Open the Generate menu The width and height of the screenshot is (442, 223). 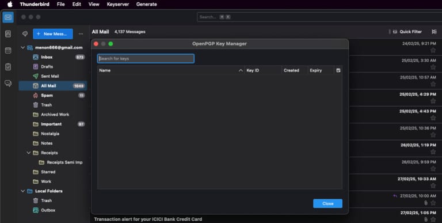[x=147, y=4]
